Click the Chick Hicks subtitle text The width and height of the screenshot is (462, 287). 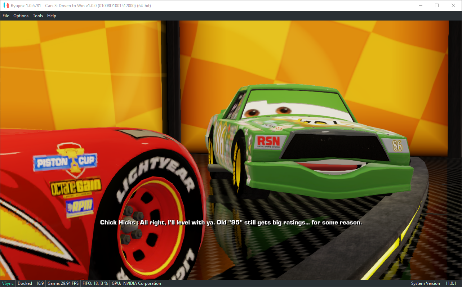(231, 223)
